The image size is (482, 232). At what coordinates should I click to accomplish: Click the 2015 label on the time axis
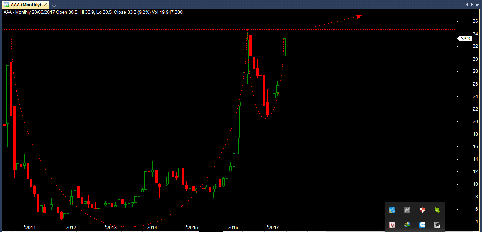click(x=192, y=227)
